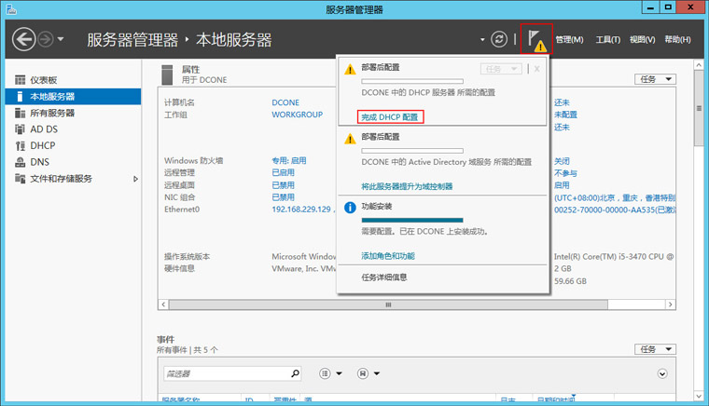Open 任务详细信息 in notification panel
This screenshot has width=709, height=406.
pyautogui.click(x=384, y=277)
